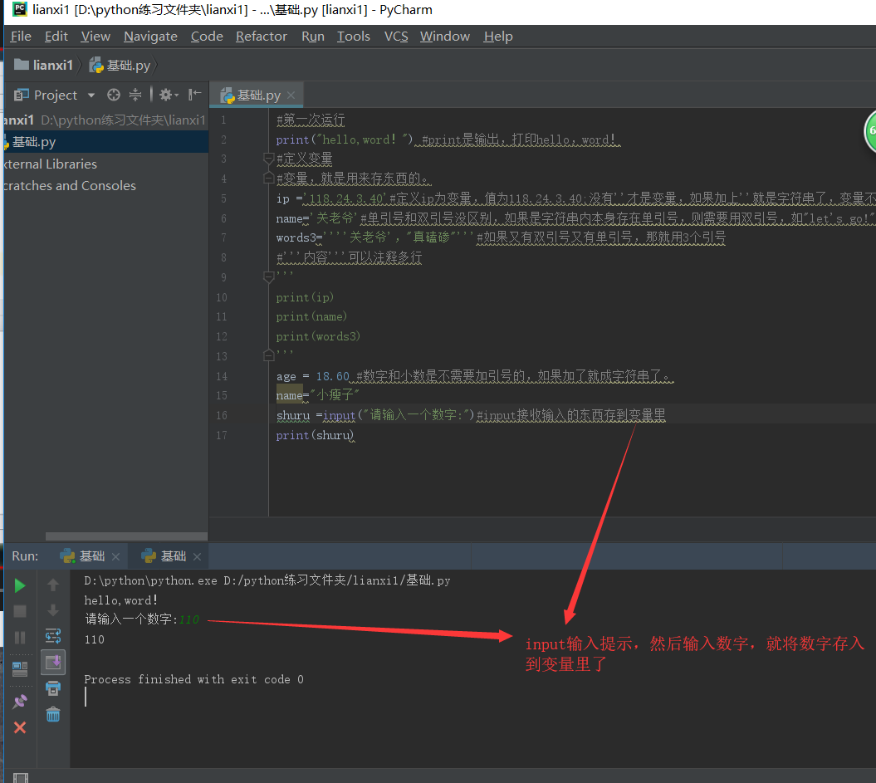
Task: Open the VCS menu
Action: tap(396, 37)
